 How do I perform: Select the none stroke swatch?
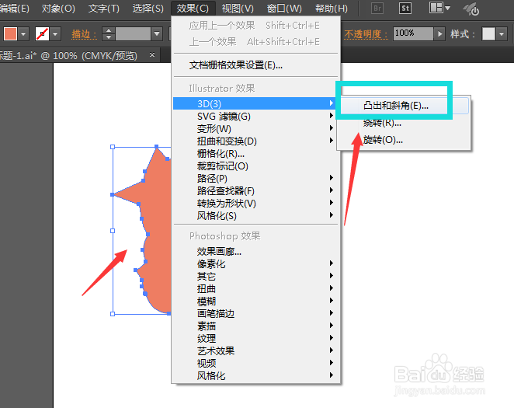(x=42, y=33)
